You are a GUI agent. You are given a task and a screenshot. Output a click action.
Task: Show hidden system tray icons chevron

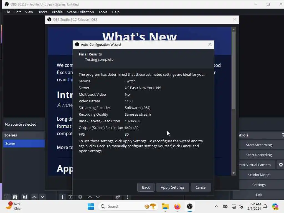click(216, 206)
